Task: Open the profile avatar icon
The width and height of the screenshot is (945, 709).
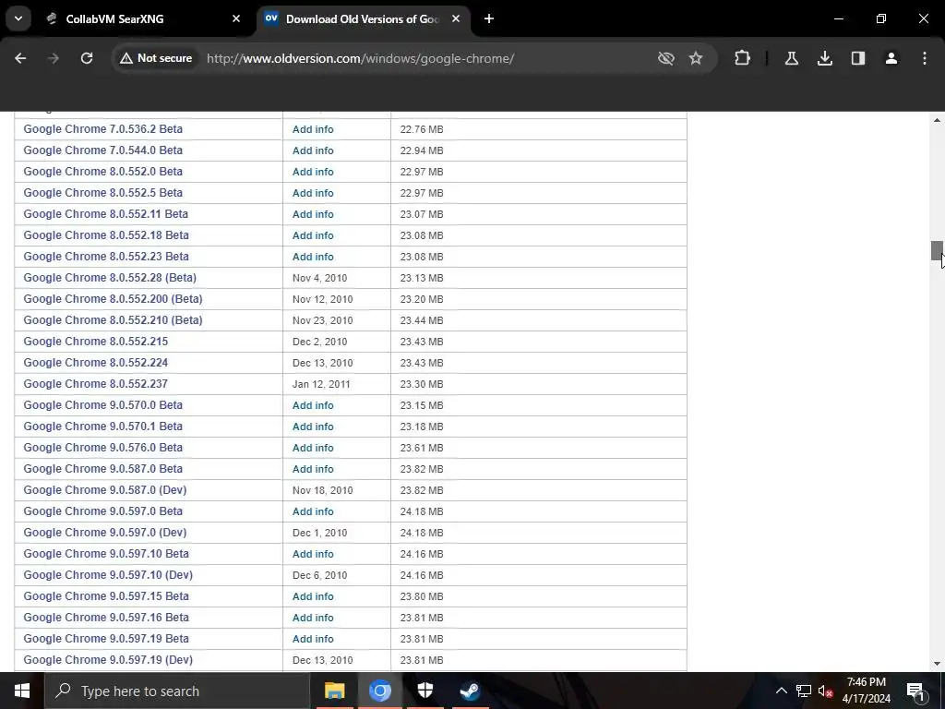Action: (891, 58)
